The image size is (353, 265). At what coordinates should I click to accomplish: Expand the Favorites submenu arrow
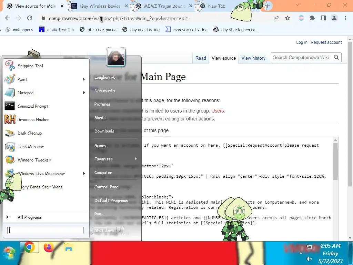(x=136, y=159)
